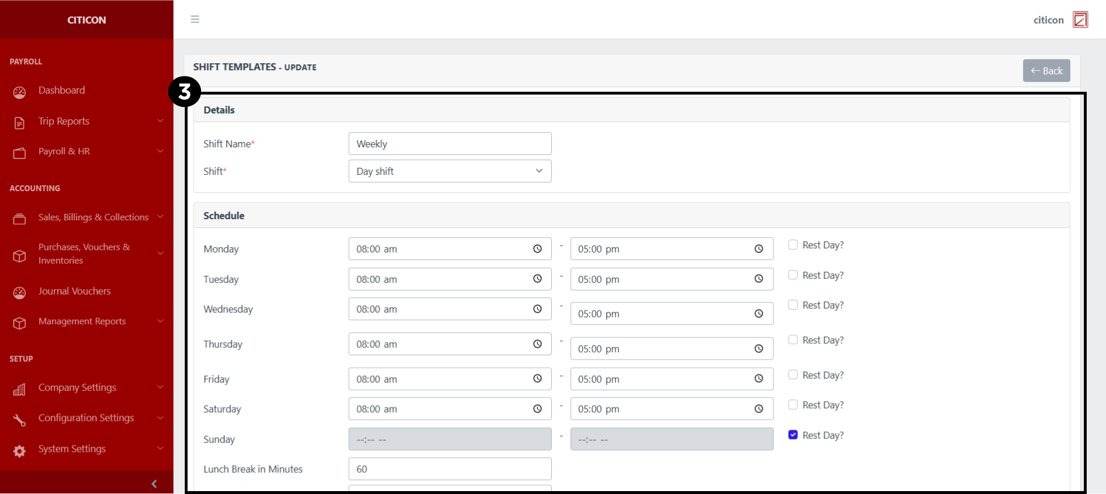Expand Trip Reports submenu chevron
Image resolution: width=1106 pixels, height=494 pixels.
[160, 120]
